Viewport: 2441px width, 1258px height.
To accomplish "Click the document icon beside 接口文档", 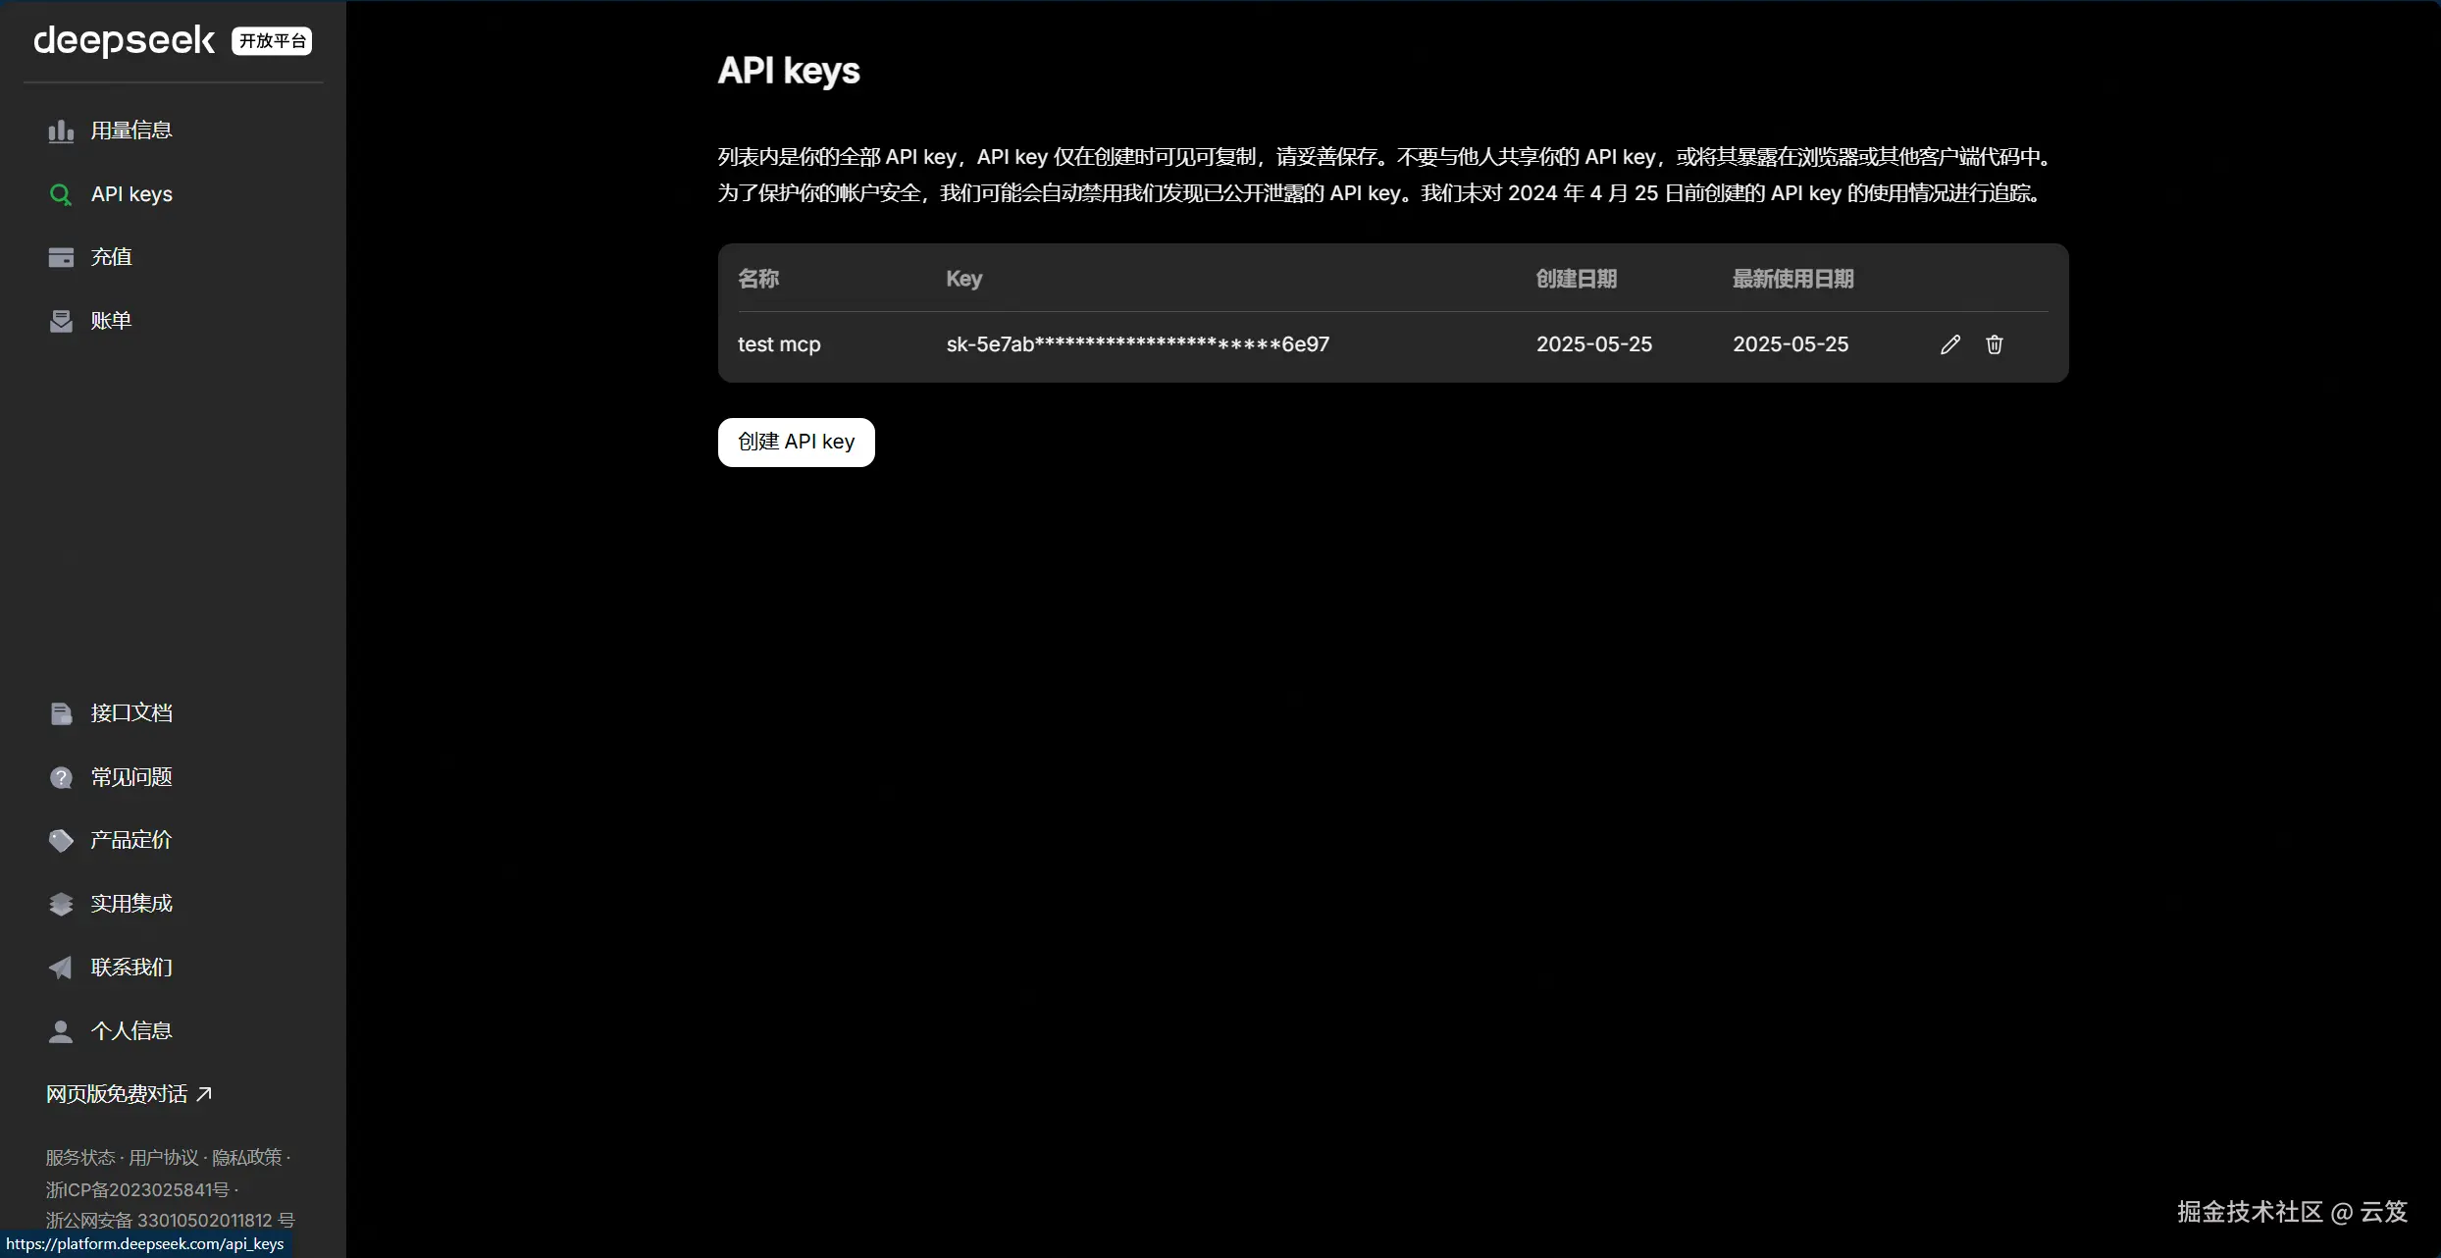I will pos(61,713).
